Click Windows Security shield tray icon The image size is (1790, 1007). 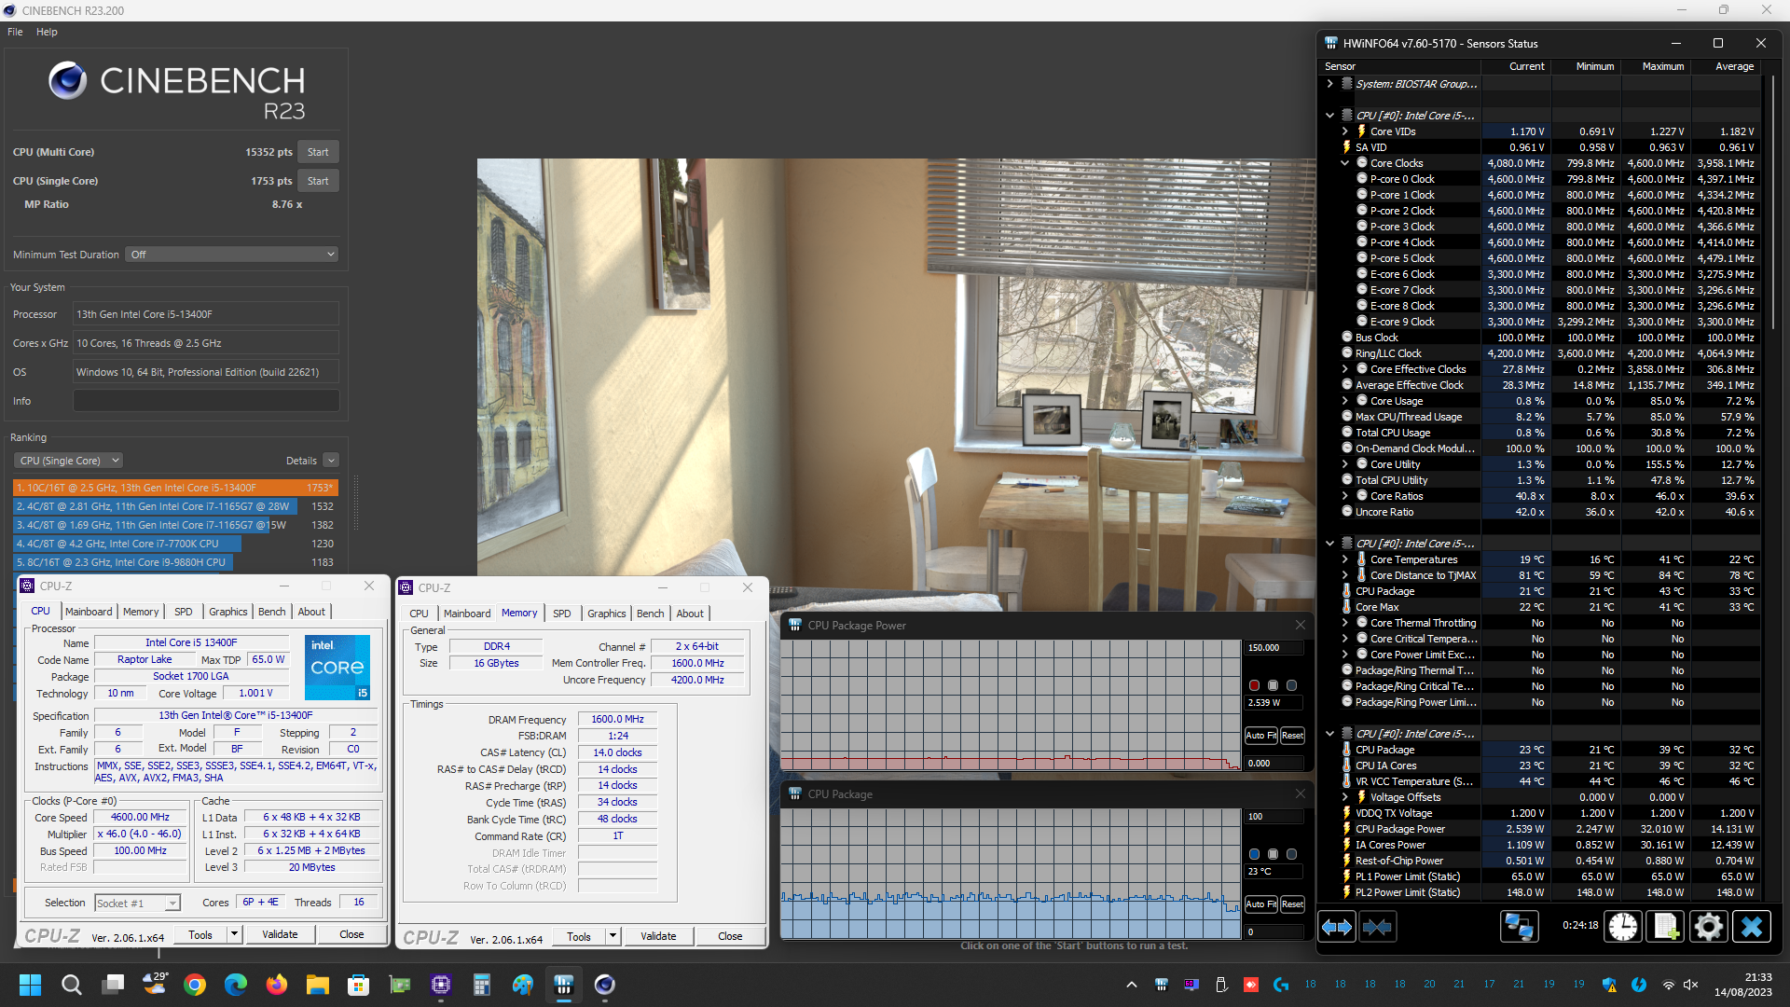click(x=1609, y=985)
